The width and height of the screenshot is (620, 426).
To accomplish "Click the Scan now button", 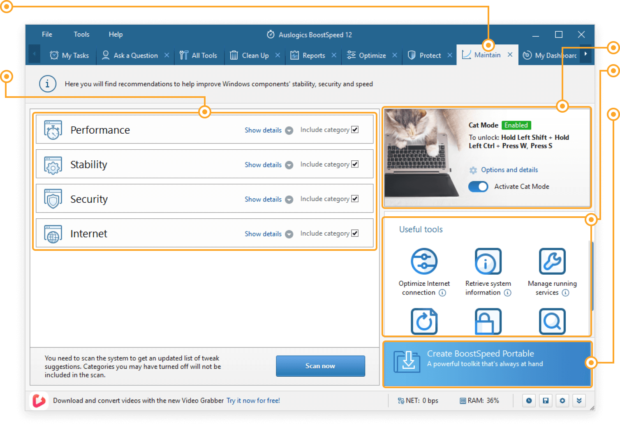I will click(320, 366).
